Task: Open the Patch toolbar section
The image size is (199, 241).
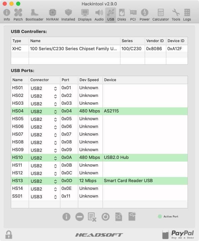Action: pos(18,15)
